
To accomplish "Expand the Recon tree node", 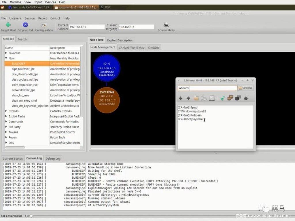I will coord(6,137).
